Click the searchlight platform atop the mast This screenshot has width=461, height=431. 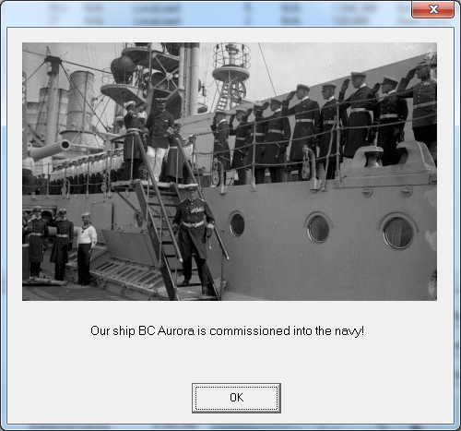click(x=231, y=62)
